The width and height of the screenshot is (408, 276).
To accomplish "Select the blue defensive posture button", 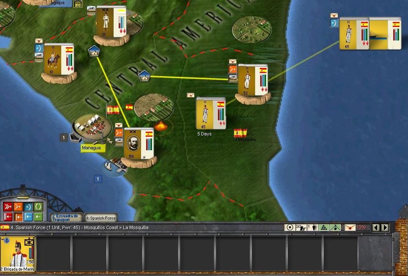I will 28,207.
